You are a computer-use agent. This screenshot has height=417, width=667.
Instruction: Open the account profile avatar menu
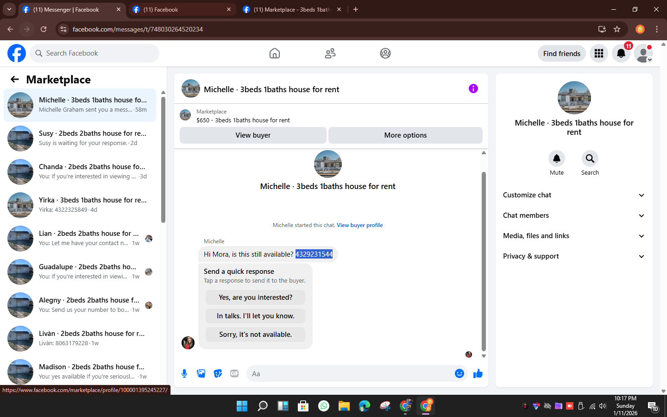(x=643, y=53)
